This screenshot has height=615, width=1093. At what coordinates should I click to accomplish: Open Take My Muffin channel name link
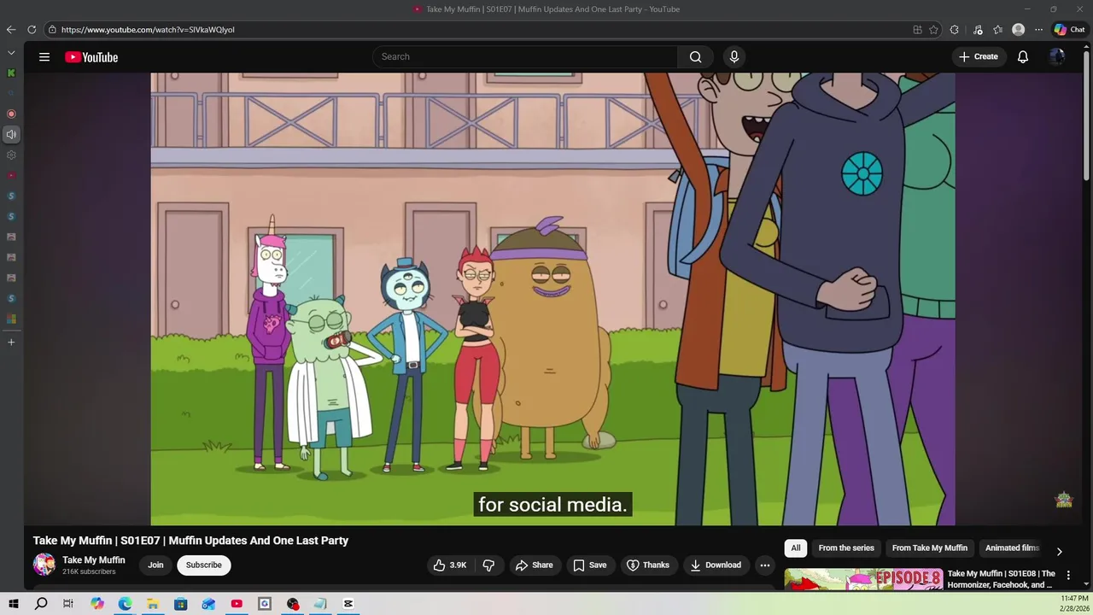click(94, 560)
